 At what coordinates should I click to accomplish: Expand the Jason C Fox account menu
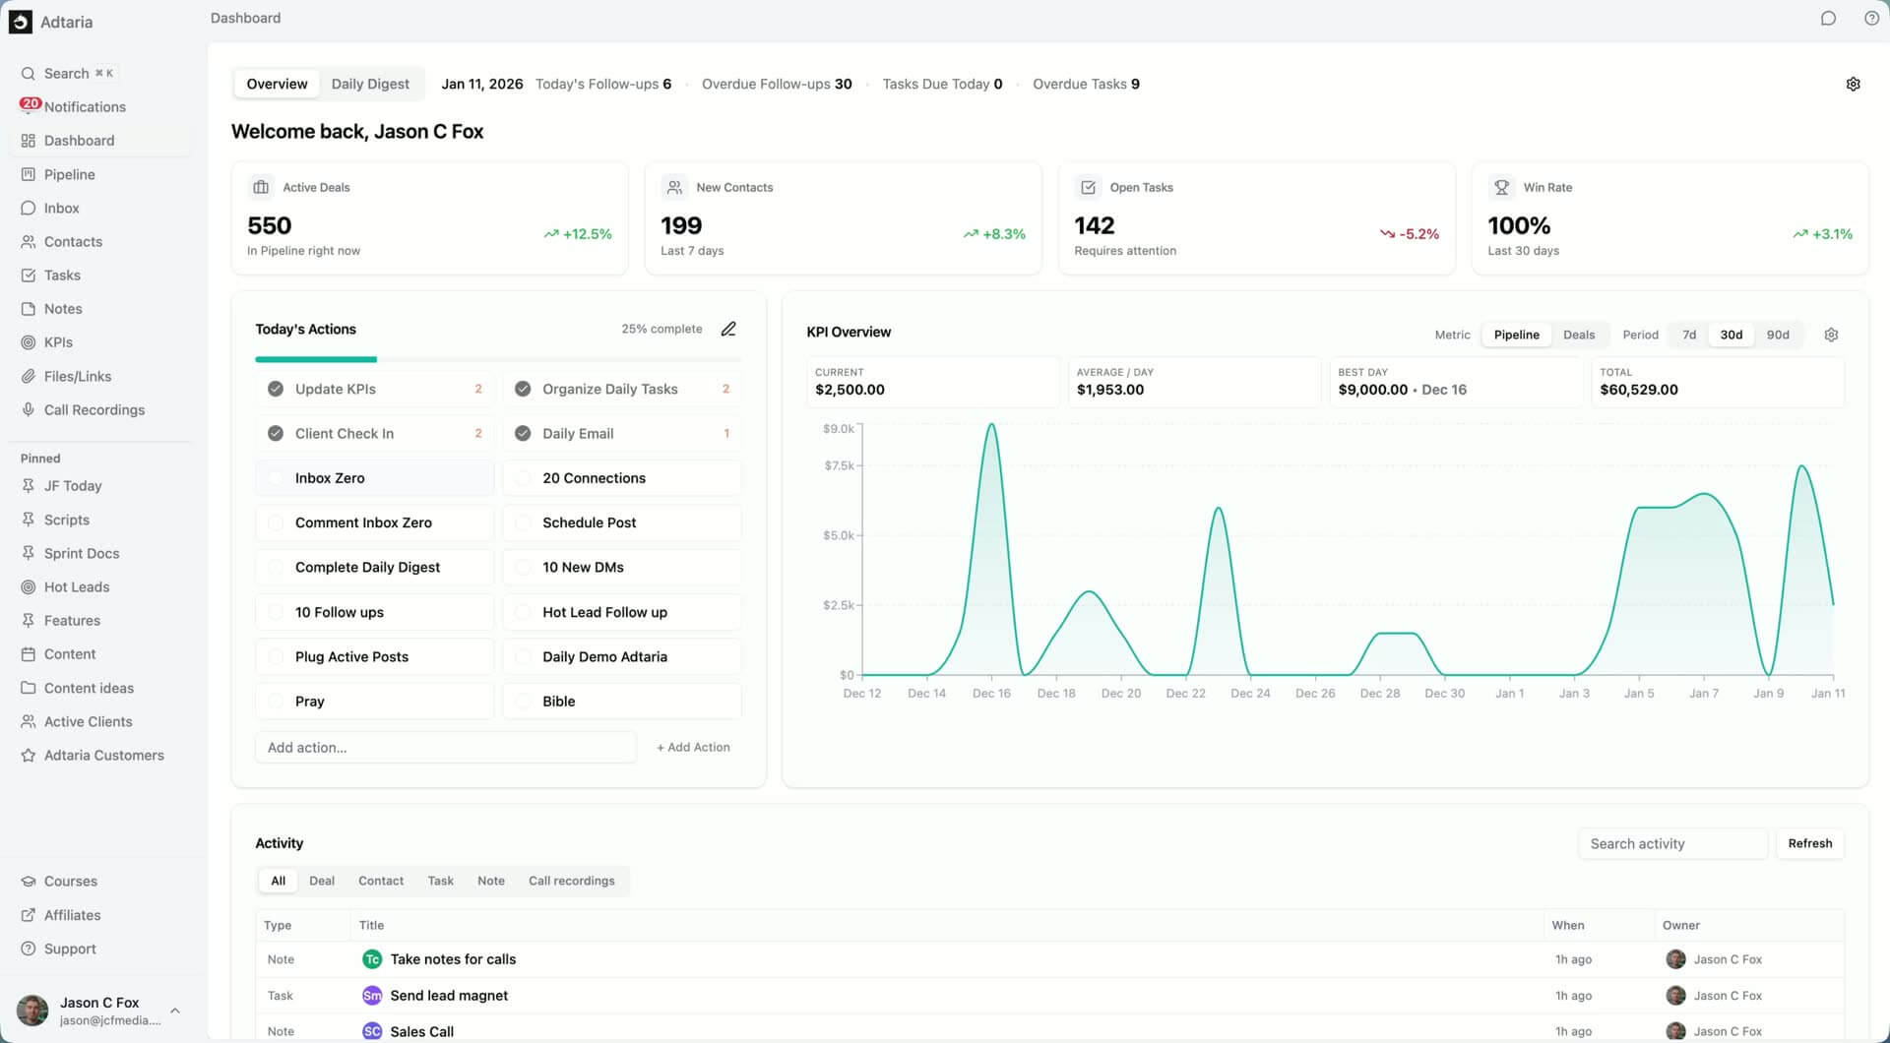pyautogui.click(x=174, y=1011)
